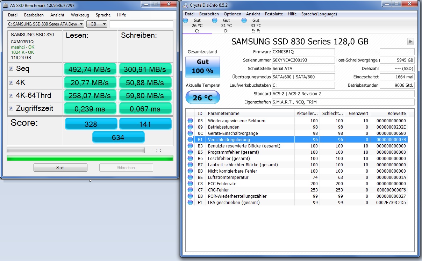Click the status orb for Löschfehler (gesamt)
Image resolution: width=422 pixels, height=261 pixels.
[x=190, y=158]
